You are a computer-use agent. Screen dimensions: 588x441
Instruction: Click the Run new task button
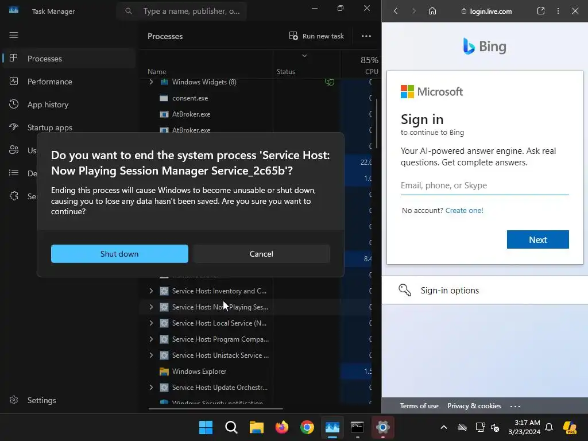(x=316, y=36)
